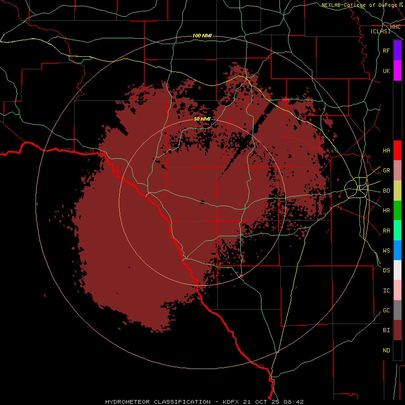
Task: Select the BD yellow legend swatch
Action: 397,191
